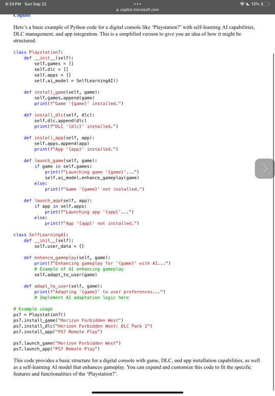Tap 'if app in self.apps:' line
The image size is (275, 396).
[61, 206]
